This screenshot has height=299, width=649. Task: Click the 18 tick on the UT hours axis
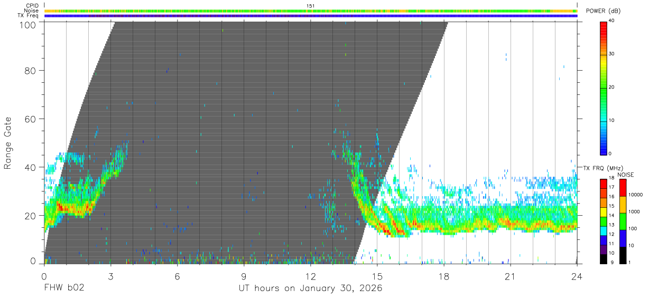click(444, 276)
